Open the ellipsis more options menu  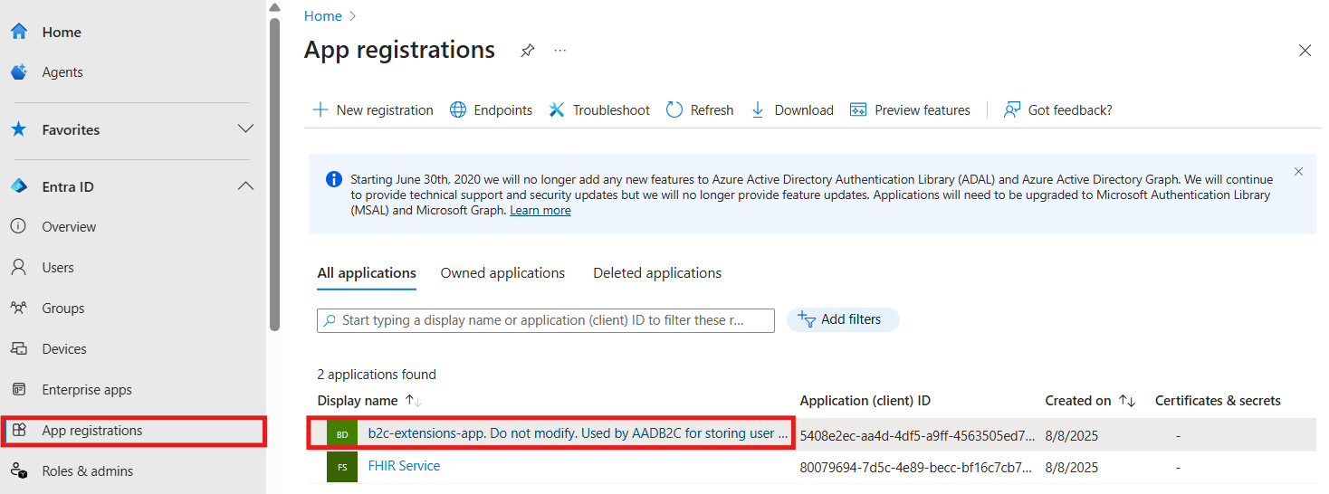click(560, 51)
